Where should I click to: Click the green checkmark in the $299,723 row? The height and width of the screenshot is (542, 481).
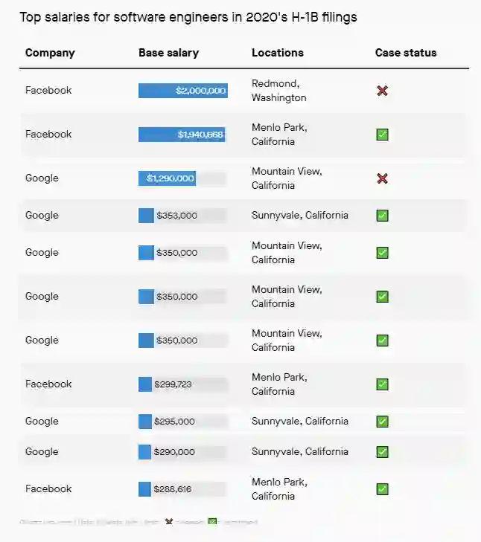[382, 384]
